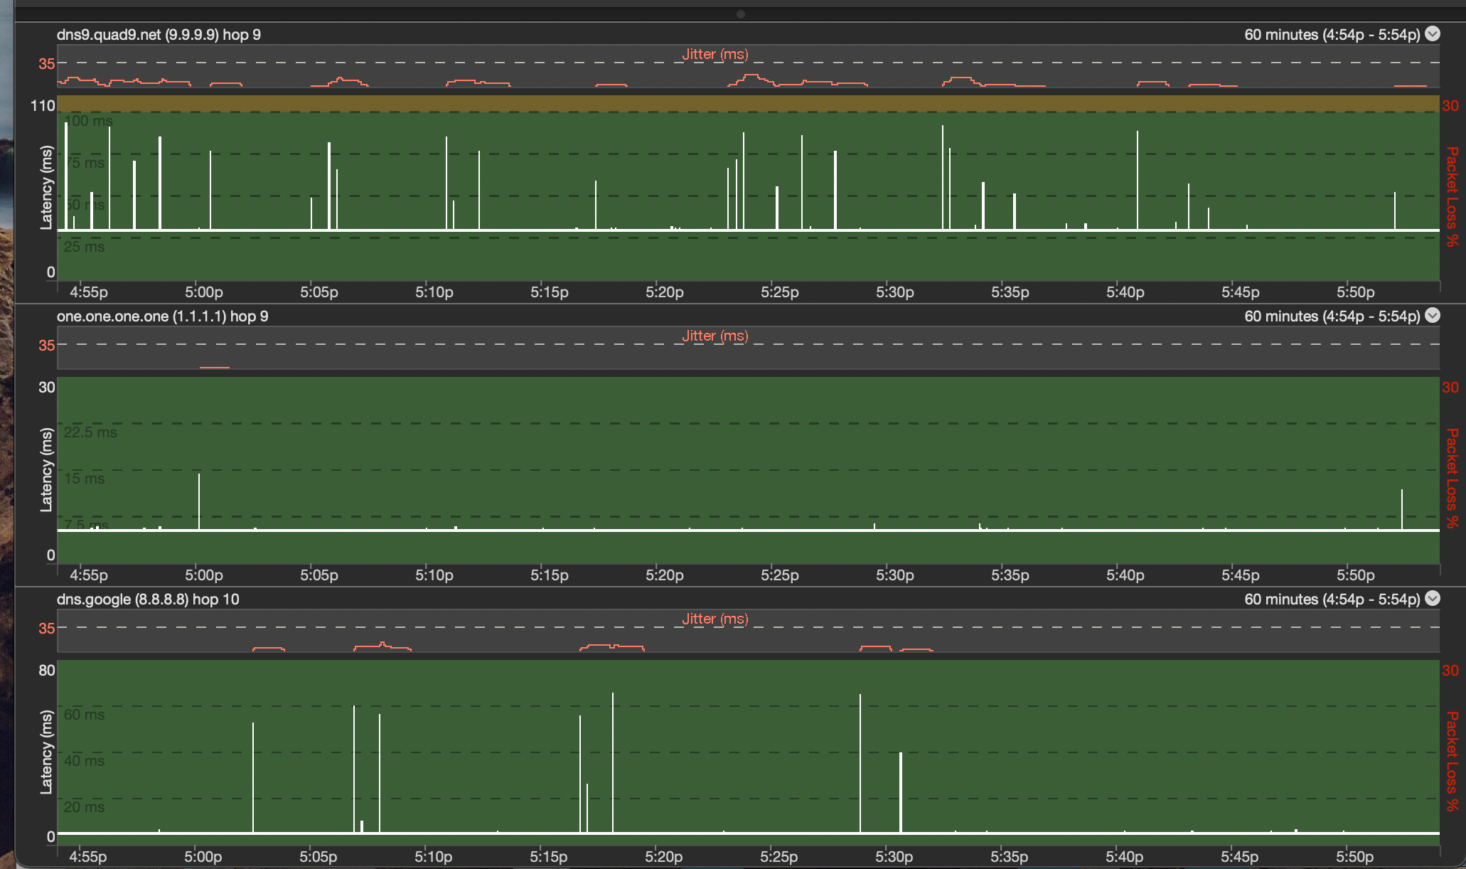
Task: Click the 25 ms gridline label on quad9 graph
Action: (84, 247)
